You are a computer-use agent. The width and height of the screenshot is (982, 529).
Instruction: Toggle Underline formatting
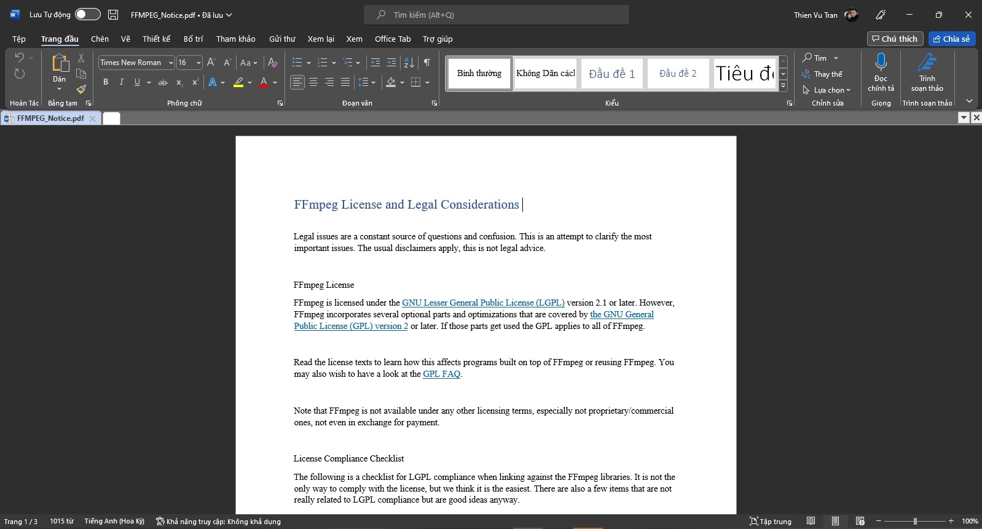coord(137,82)
